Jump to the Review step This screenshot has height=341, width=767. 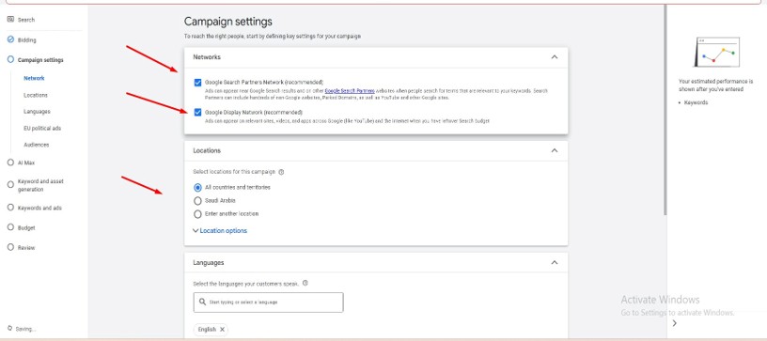click(26, 248)
